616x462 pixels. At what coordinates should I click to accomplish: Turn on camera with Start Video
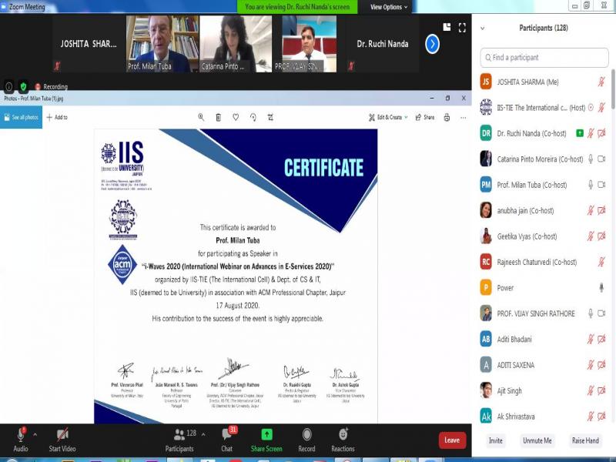point(62,436)
